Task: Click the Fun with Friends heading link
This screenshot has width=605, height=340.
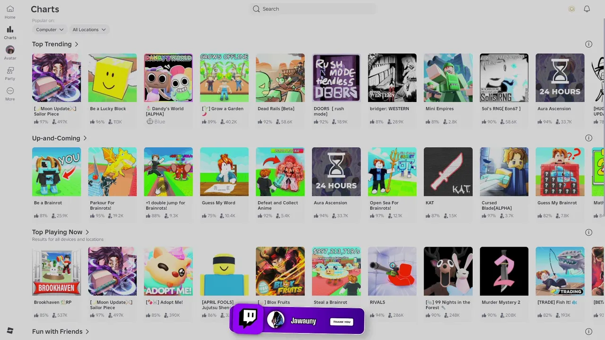Action: click(57, 331)
